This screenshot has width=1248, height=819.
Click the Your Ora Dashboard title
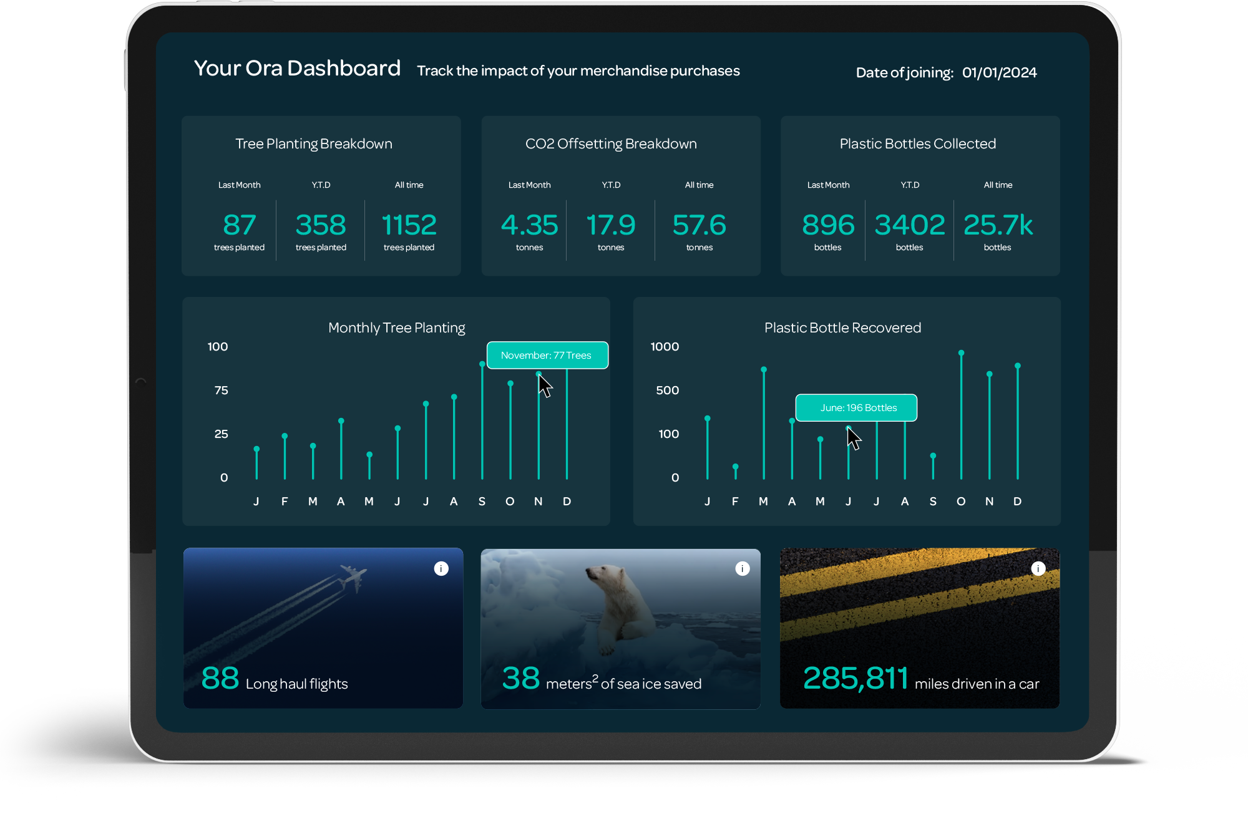click(297, 68)
